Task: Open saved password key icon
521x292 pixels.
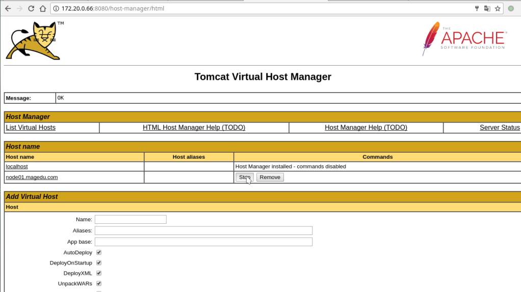Action: point(477,9)
